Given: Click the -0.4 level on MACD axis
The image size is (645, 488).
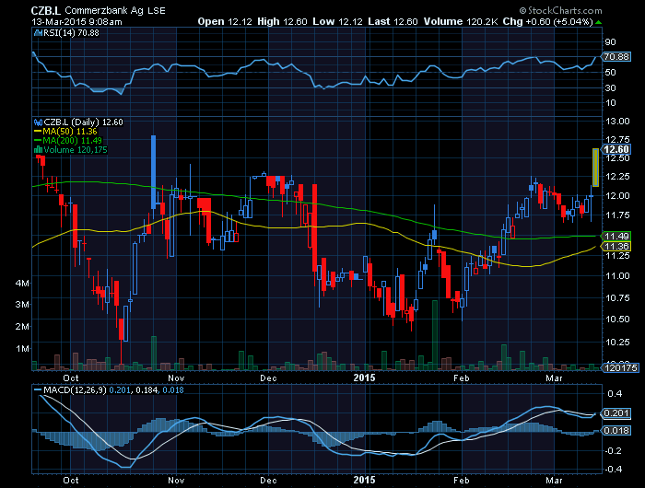Looking at the screenshot, I should click(613, 469).
